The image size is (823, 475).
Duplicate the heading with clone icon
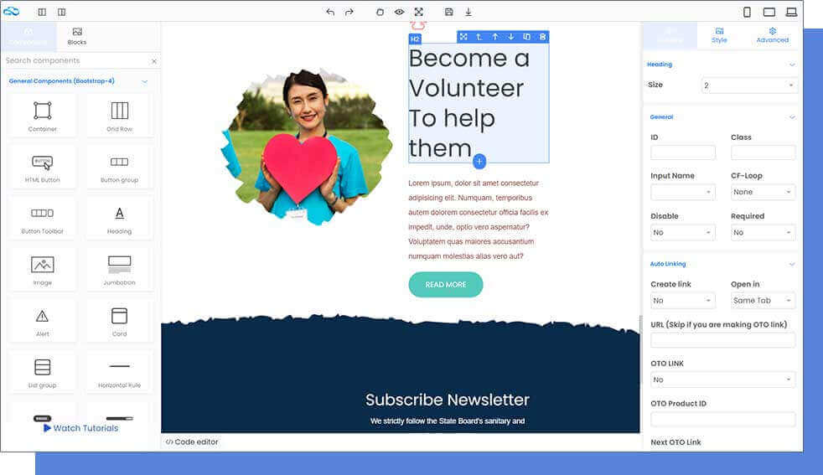click(x=527, y=37)
